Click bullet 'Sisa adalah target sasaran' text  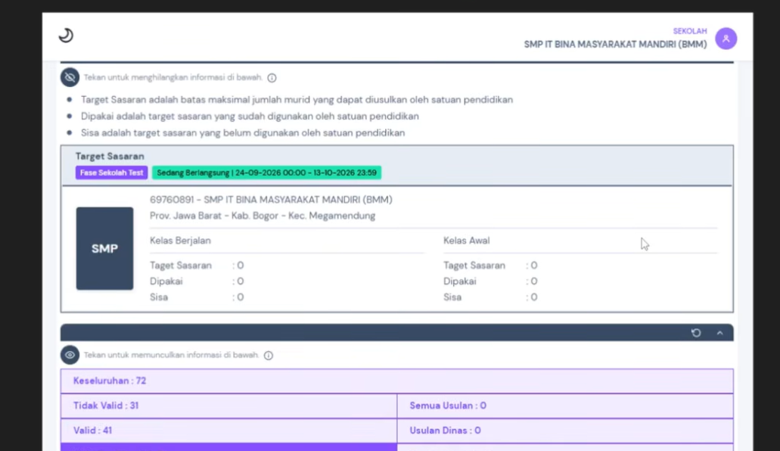243,133
